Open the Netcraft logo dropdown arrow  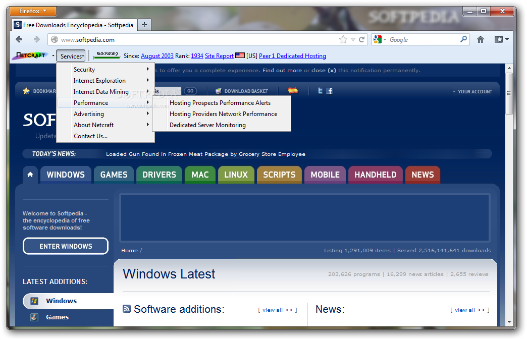click(x=53, y=55)
